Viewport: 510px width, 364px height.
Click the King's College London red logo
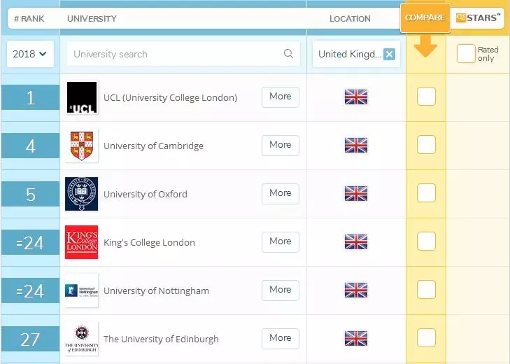click(82, 242)
